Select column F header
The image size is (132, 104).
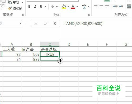pos(107,44)
